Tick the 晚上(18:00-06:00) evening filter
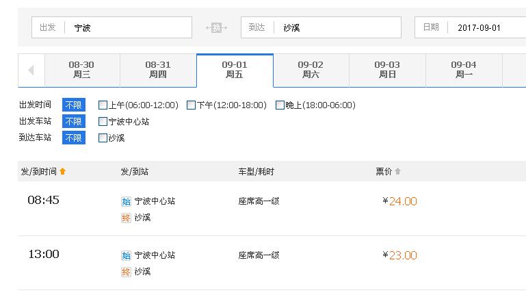 (x=280, y=105)
